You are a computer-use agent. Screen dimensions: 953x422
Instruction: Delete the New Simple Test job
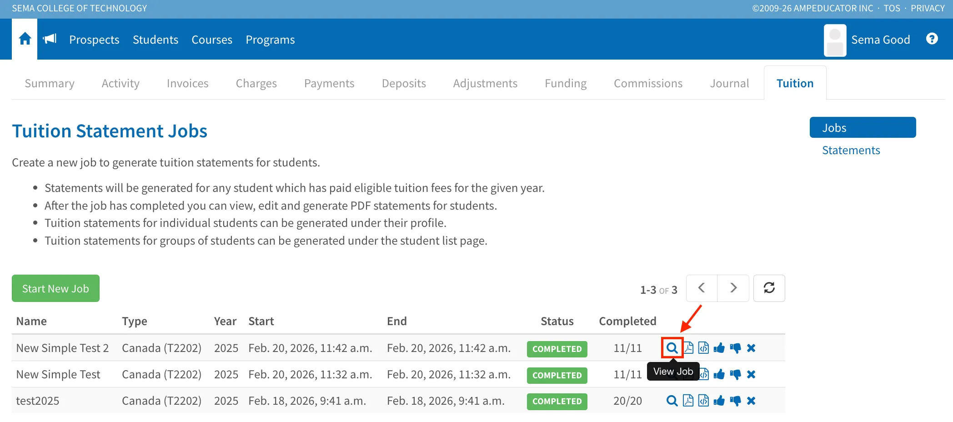click(751, 375)
